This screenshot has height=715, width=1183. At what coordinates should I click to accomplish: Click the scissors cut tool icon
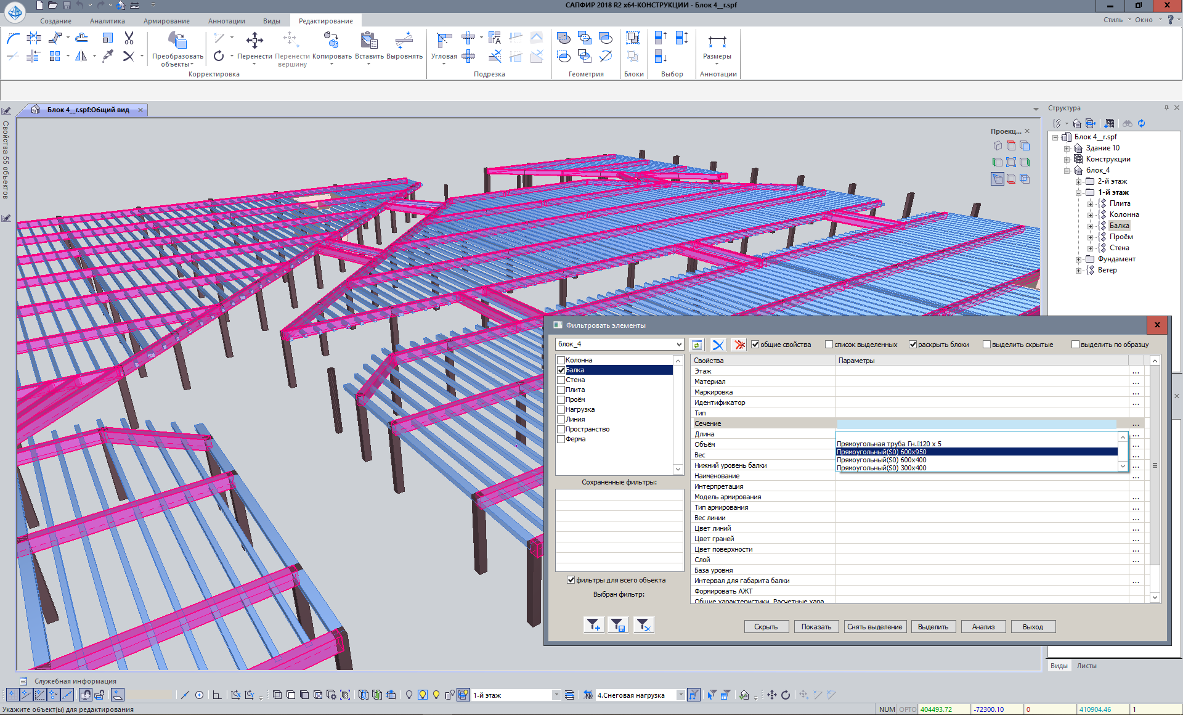point(129,38)
